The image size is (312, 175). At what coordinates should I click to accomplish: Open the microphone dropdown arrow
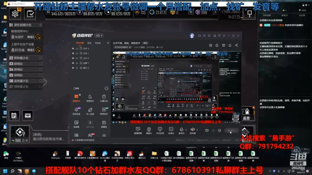(x=186, y=130)
